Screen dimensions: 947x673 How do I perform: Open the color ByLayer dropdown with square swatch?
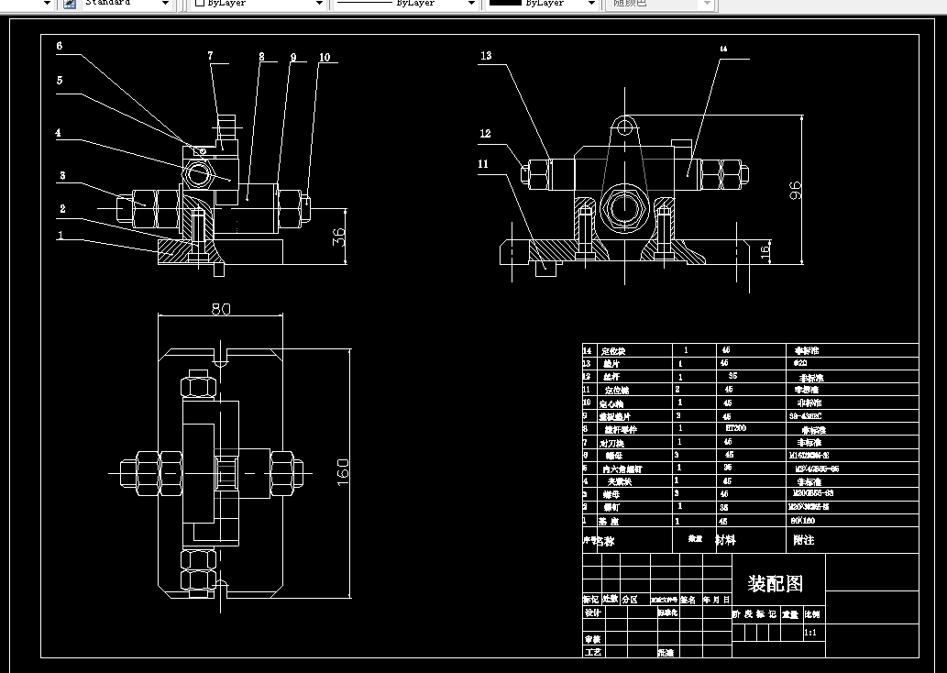click(320, 4)
